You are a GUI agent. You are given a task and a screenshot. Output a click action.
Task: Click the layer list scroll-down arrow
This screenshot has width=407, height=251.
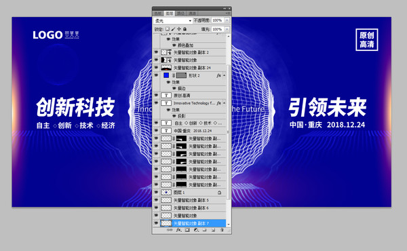(229, 225)
